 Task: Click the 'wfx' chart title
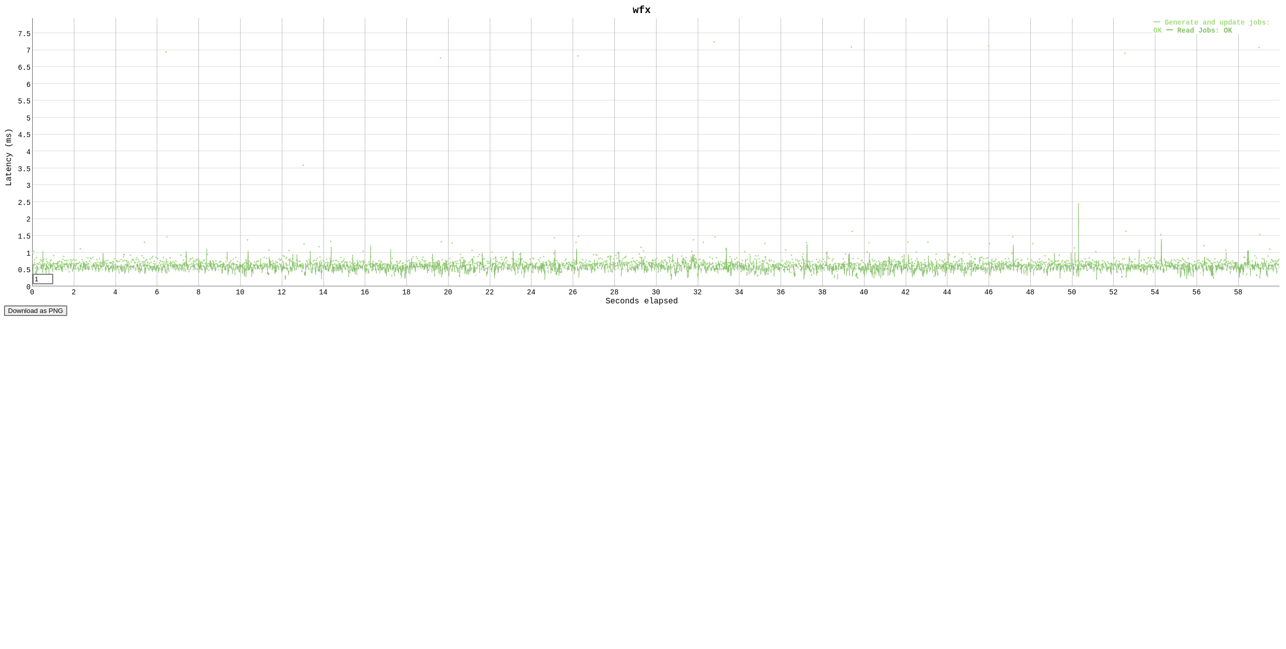[x=641, y=10]
